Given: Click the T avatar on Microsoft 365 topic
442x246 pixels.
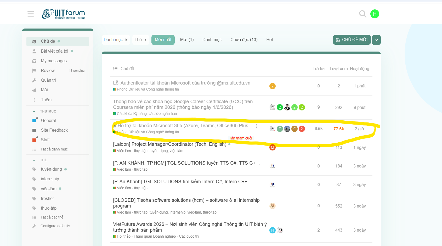Looking at the screenshot, I should point(280,129).
